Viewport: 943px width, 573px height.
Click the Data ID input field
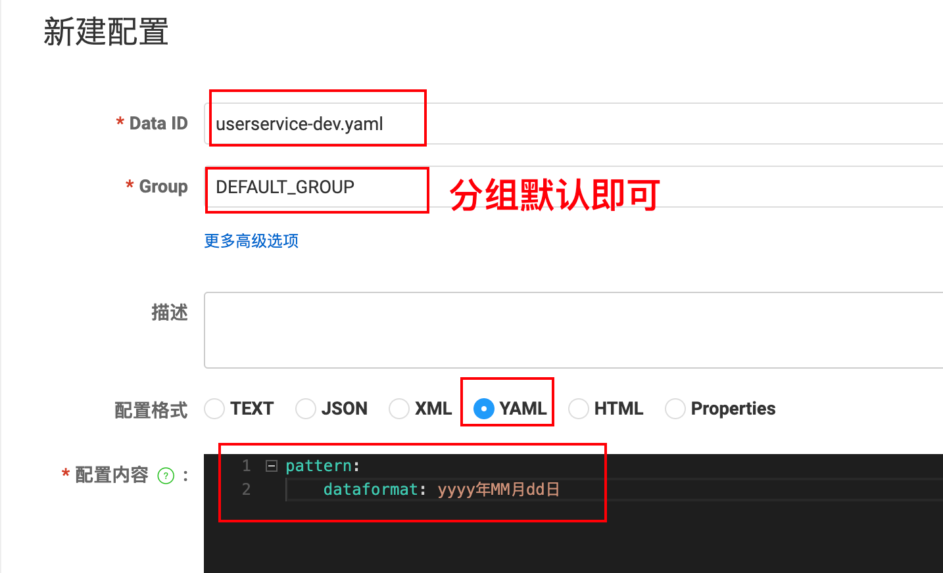(573, 124)
